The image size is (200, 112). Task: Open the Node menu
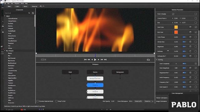[x=22, y=3]
